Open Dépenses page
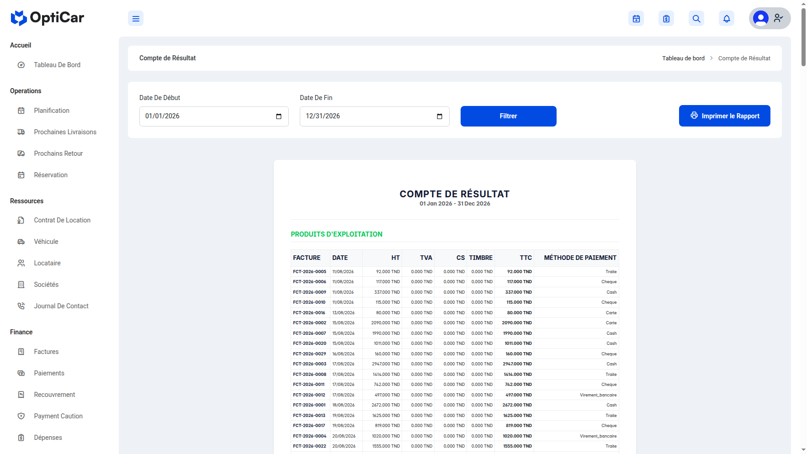 click(x=48, y=438)
